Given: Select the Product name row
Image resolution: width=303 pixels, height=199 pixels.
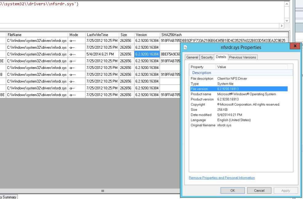Looking at the screenshot, I should point(239,94).
